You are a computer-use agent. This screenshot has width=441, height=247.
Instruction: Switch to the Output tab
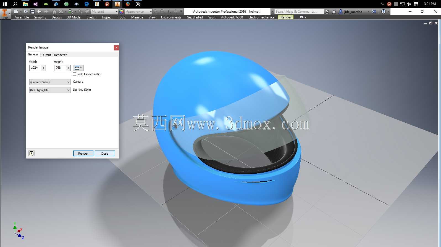[x=46, y=55]
